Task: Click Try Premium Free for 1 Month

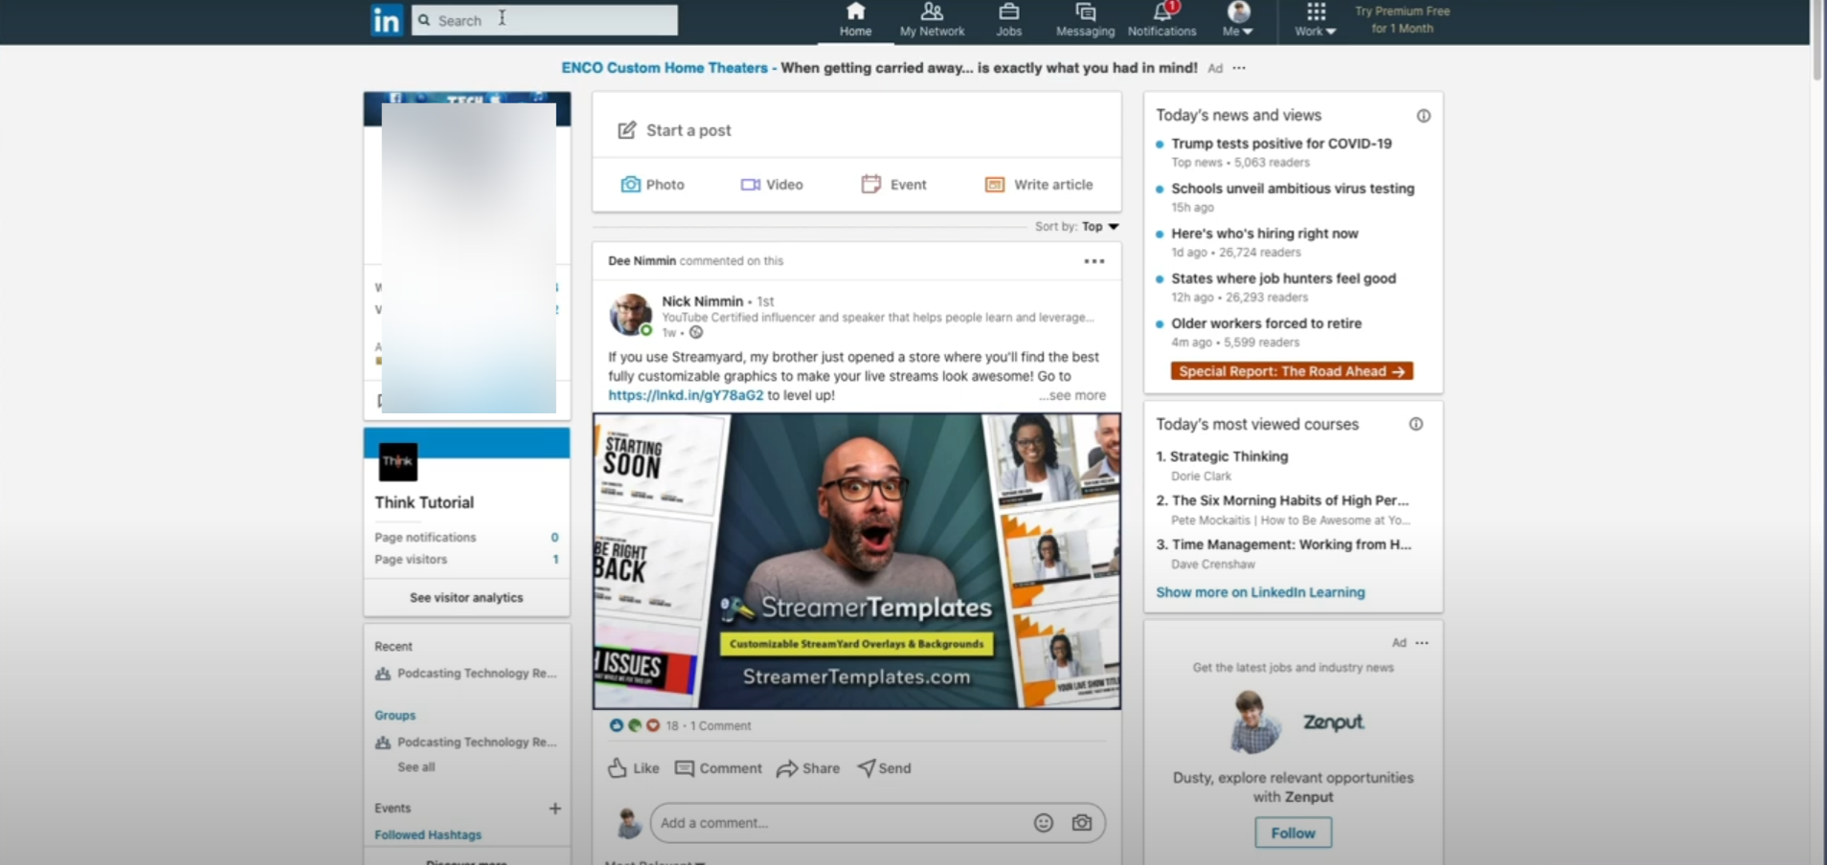Action: click(1402, 20)
